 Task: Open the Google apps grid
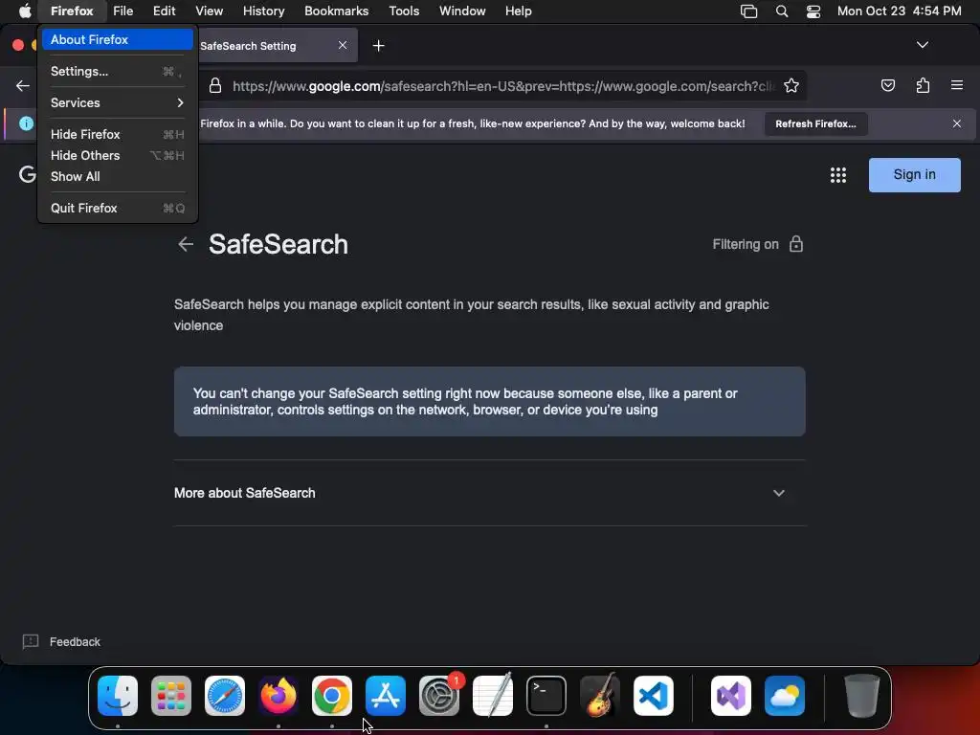tap(838, 175)
